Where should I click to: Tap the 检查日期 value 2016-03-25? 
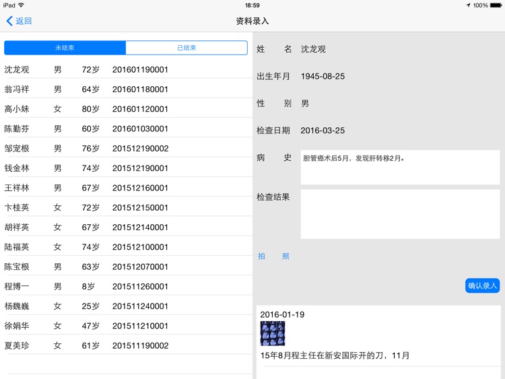pos(323,131)
